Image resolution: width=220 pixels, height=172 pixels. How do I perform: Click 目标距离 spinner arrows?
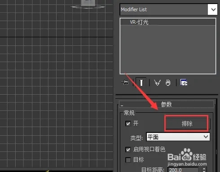(204, 170)
